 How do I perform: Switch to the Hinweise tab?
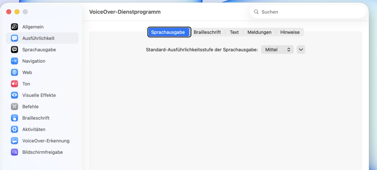290,32
